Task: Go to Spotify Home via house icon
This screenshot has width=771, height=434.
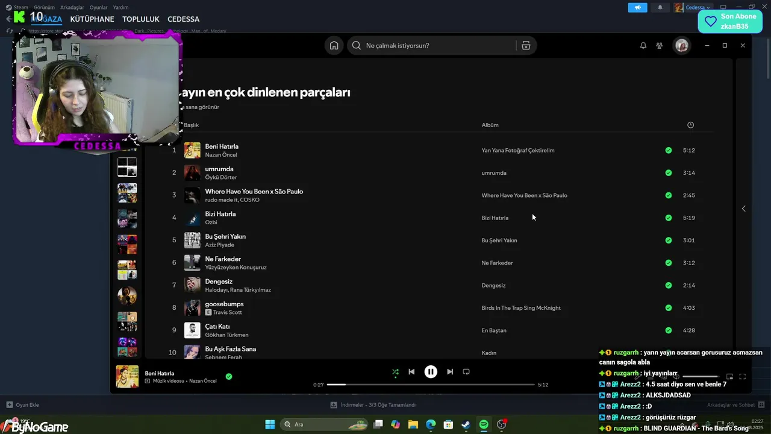Action: pos(334,46)
